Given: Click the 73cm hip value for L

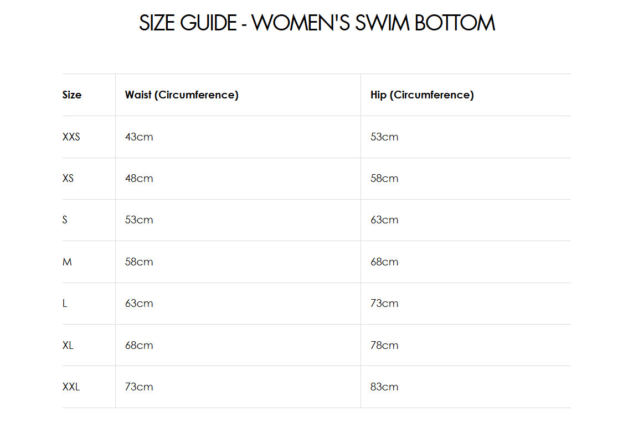Looking at the screenshot, I should click(384, 304).
